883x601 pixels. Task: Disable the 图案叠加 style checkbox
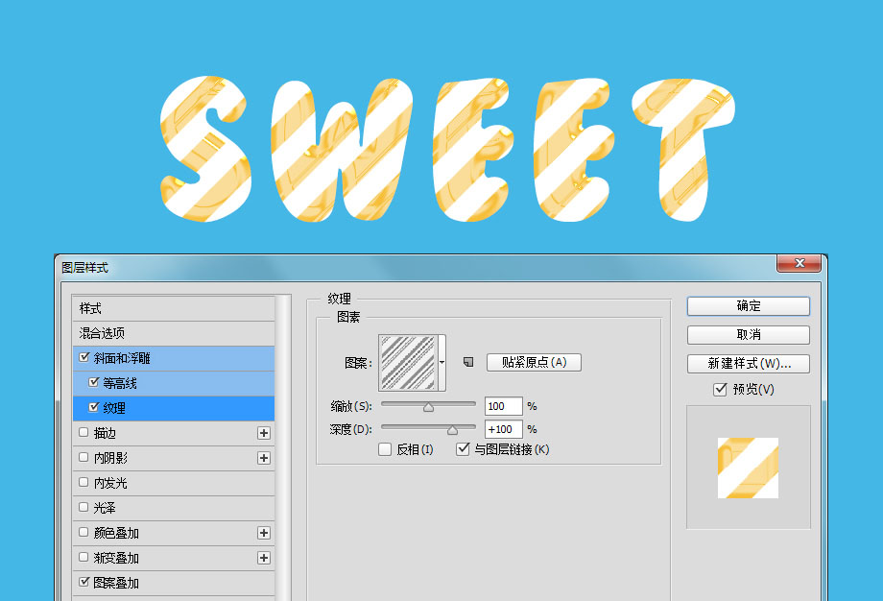pyautogui.click(x=85, y=580)
